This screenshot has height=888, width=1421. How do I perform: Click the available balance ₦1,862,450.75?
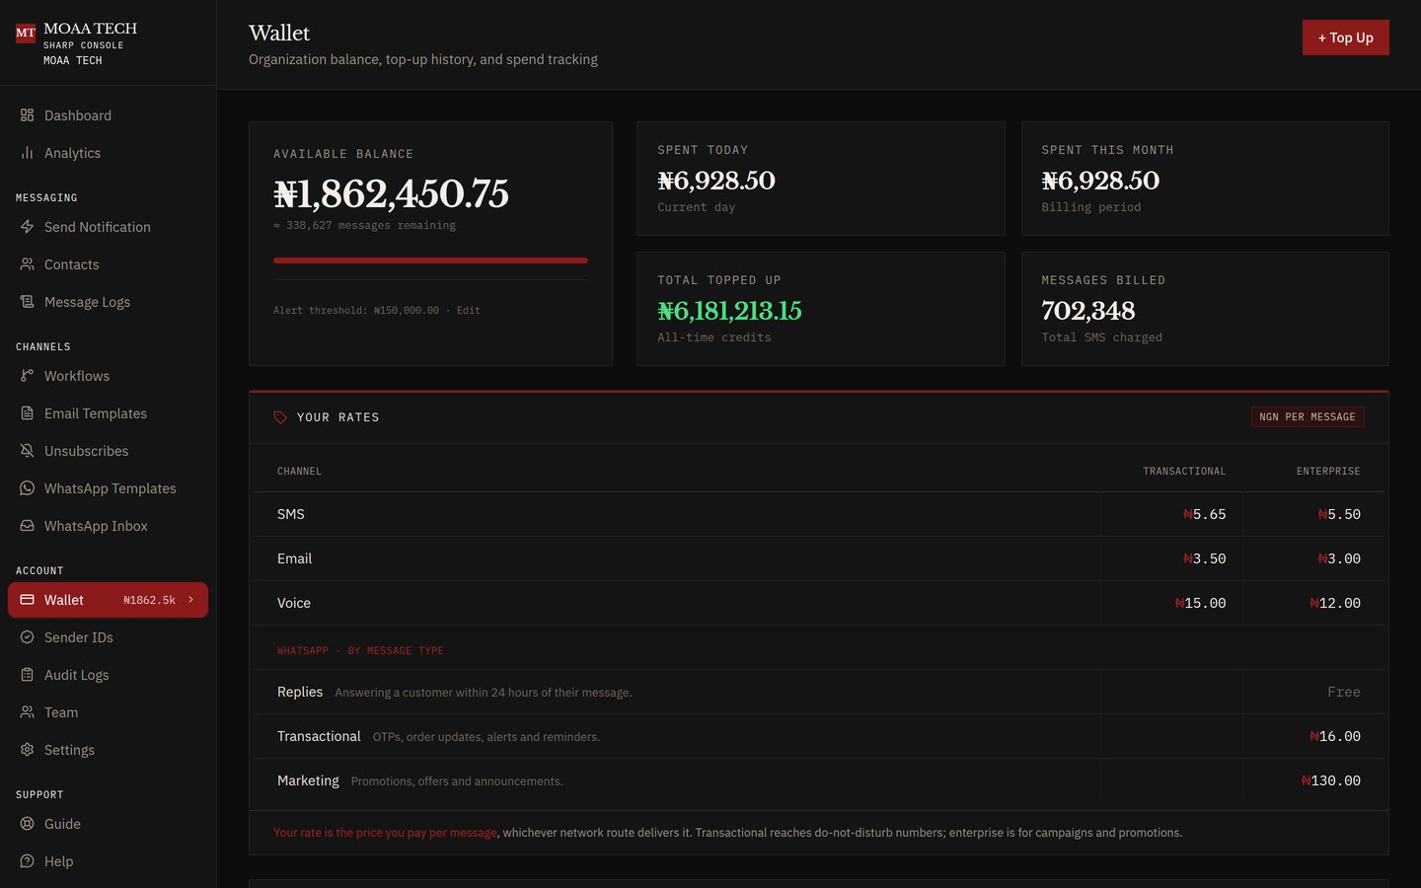[391, 193]
